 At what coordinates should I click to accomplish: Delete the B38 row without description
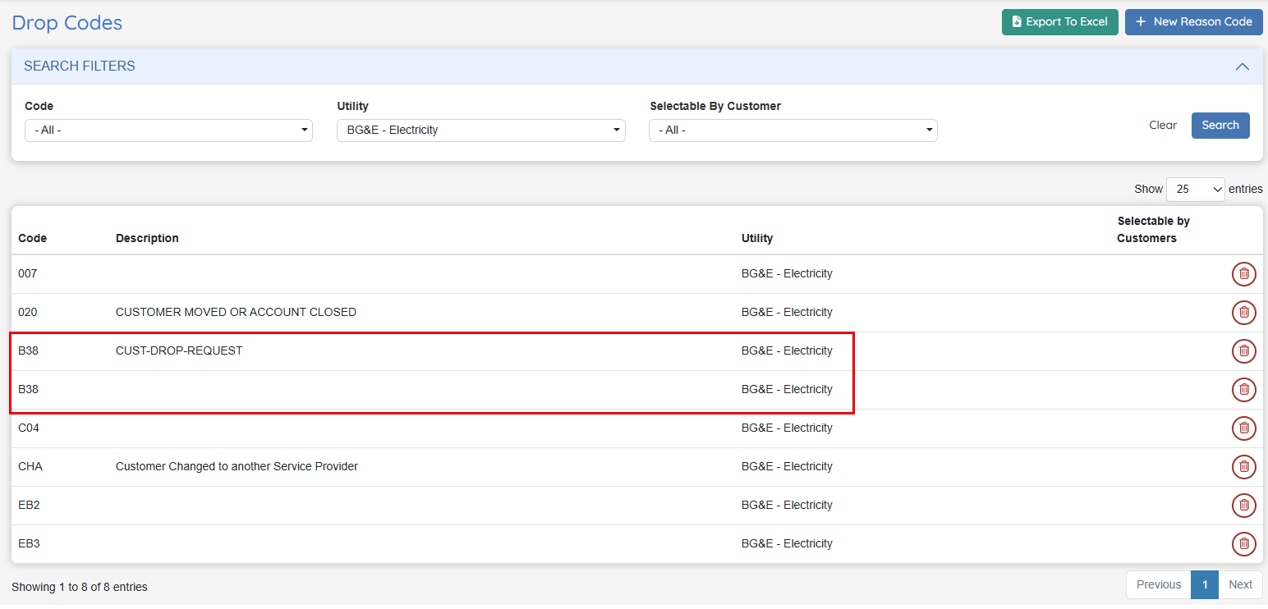pyautogui.click(x=1243, y=390)
